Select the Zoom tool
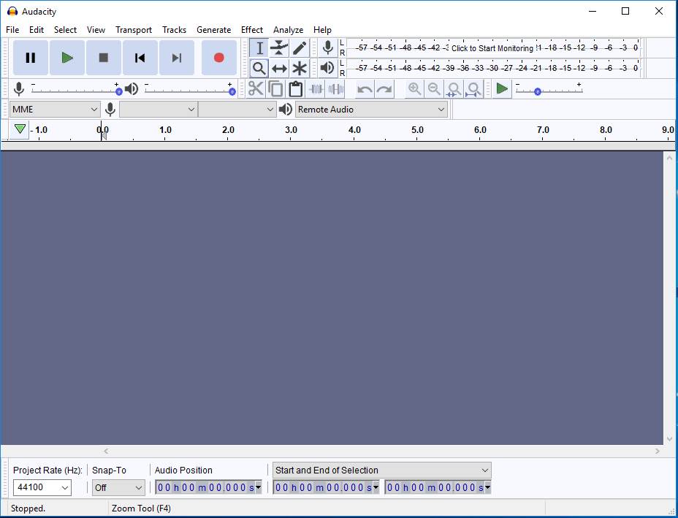678x518 pixels. click(x=259, y=68)
